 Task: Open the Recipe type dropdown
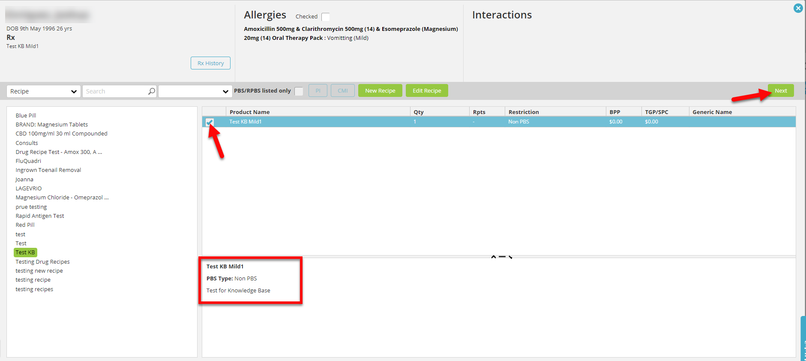click(44, 91)
